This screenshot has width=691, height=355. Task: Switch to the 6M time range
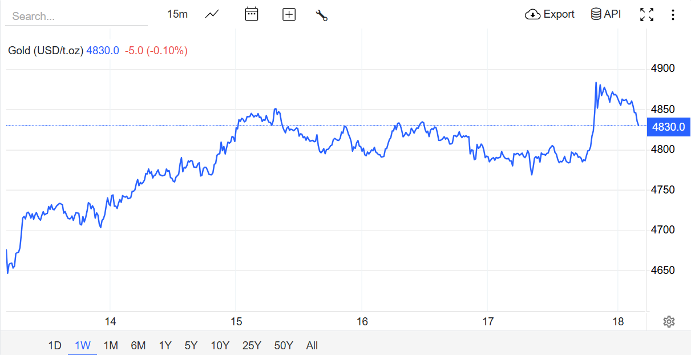coord(138,345)
